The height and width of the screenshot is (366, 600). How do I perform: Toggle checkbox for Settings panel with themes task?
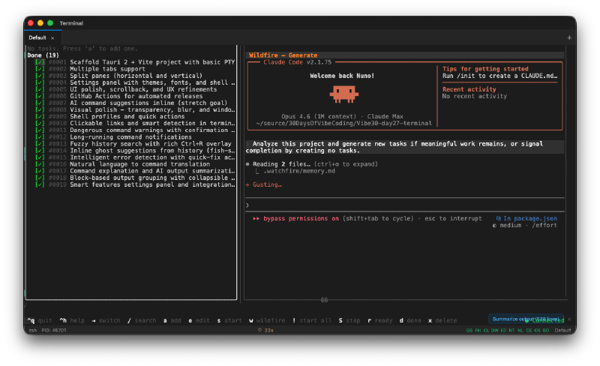[x=40, y=82]
